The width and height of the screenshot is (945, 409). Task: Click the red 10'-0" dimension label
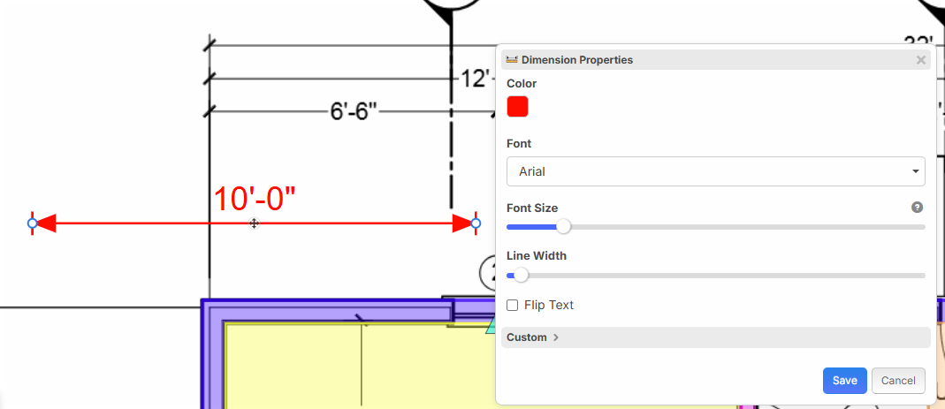coord(255,200)
